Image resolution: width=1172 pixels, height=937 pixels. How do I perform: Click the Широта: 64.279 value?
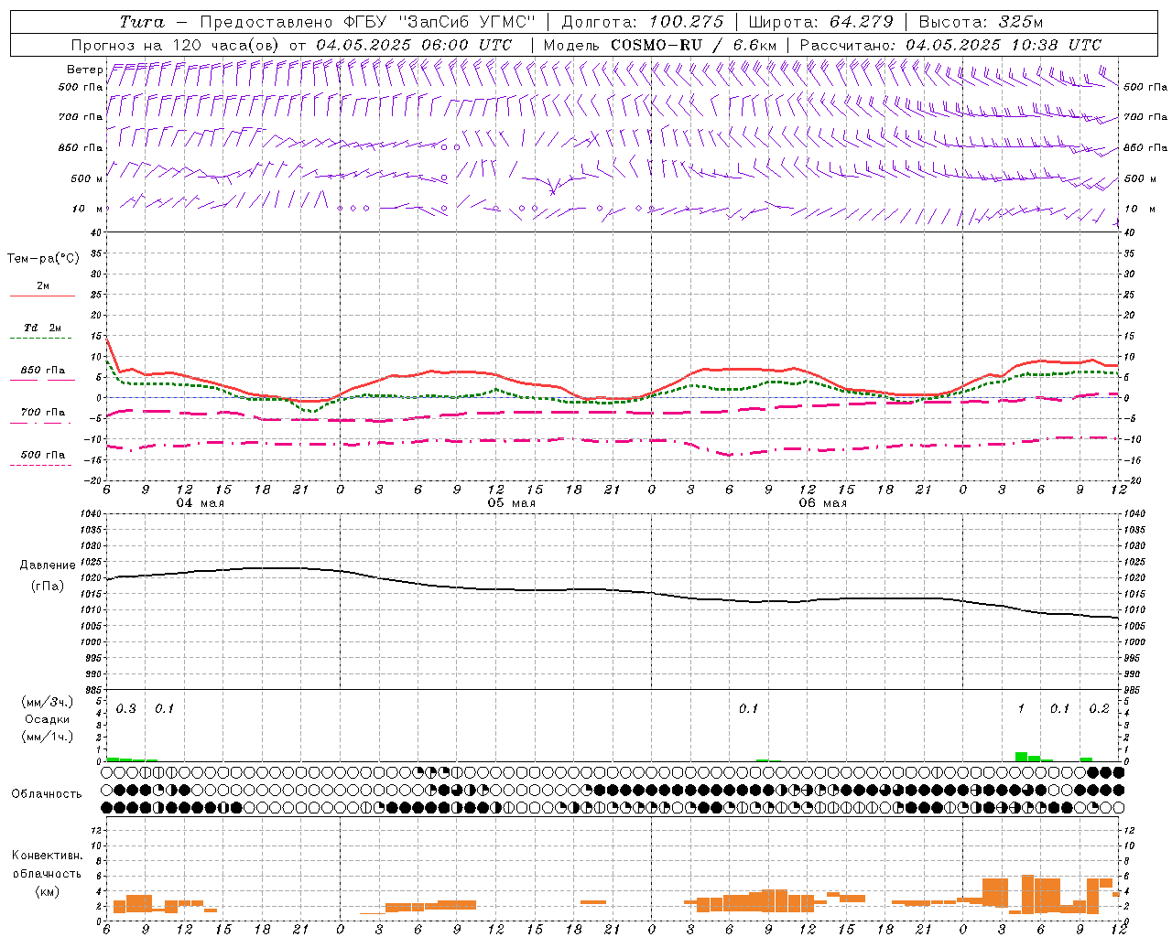[x=820, y=22]
